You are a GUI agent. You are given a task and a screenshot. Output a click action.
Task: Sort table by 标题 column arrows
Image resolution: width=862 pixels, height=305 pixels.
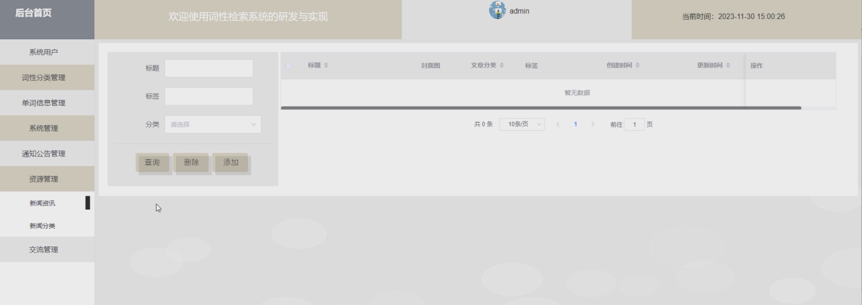[x=326, y=66]
